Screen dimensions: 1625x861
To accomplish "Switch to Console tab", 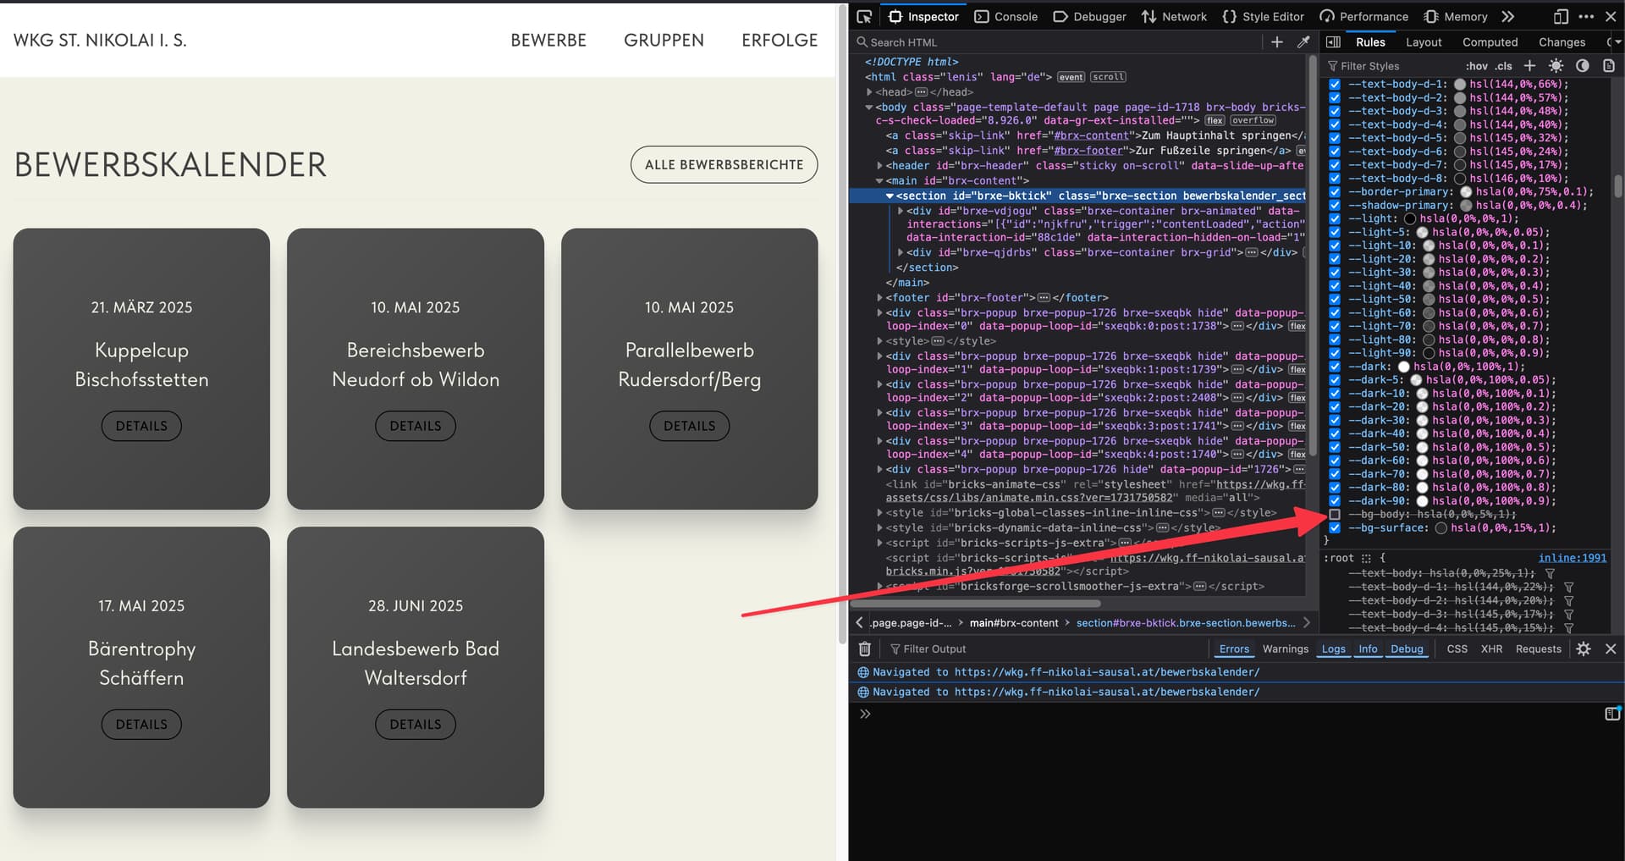I will coord(1005,16).
